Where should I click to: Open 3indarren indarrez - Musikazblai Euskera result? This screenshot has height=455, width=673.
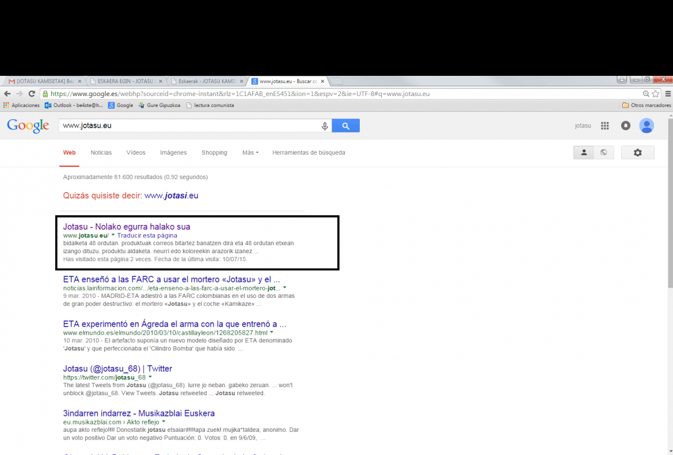click(139, 413)
